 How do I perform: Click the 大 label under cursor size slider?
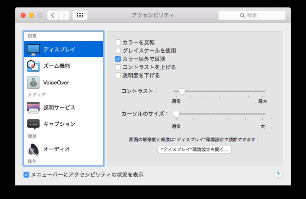pyautogui.click(x=263, y=126)
